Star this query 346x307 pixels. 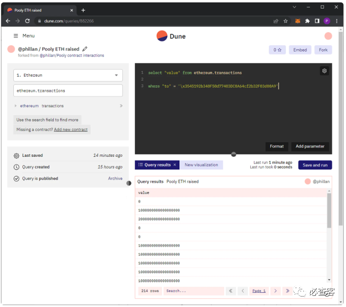pyautogui.click(x=277, y=50)
